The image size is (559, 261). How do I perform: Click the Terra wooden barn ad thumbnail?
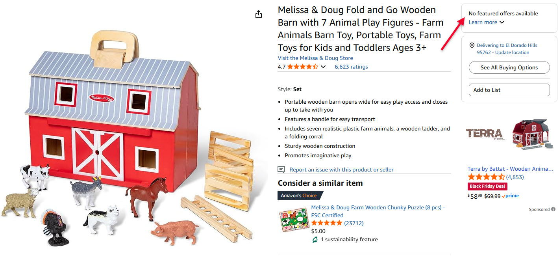click(x=532, y=134)
